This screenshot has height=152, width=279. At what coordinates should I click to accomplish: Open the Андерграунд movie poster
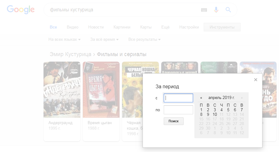(62, 89)
